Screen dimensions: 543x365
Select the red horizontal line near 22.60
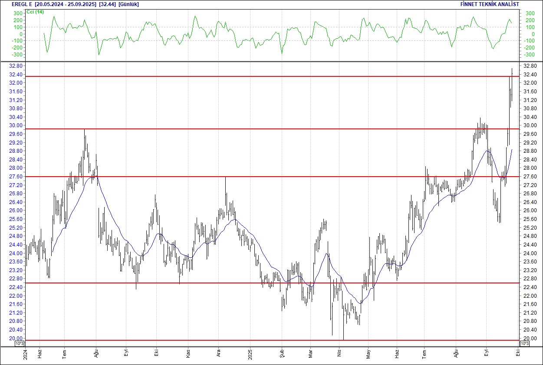click(272, 283)
